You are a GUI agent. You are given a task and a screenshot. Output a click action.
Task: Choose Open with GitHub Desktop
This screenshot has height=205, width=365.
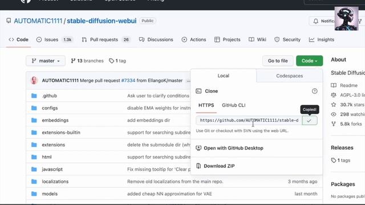click(233, 148)
